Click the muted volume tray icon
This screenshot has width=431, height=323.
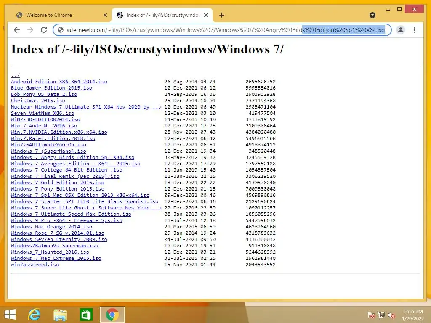(391, 315)
